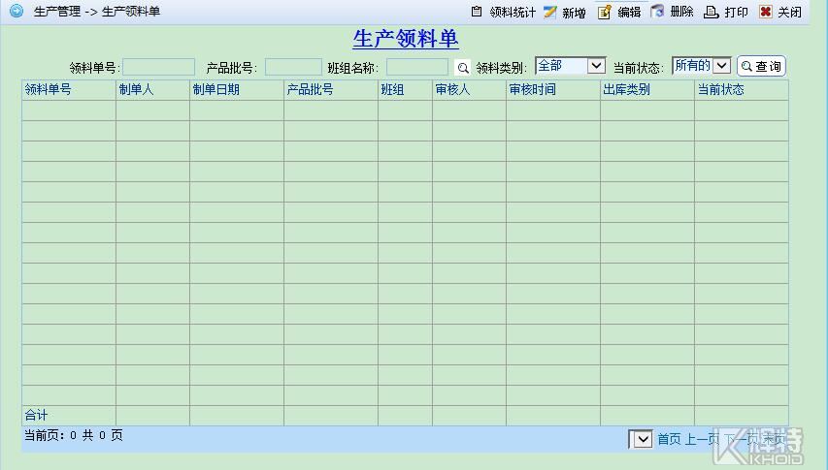
Task: Click into the 班组名称 text box
Action: pos(416,67)
